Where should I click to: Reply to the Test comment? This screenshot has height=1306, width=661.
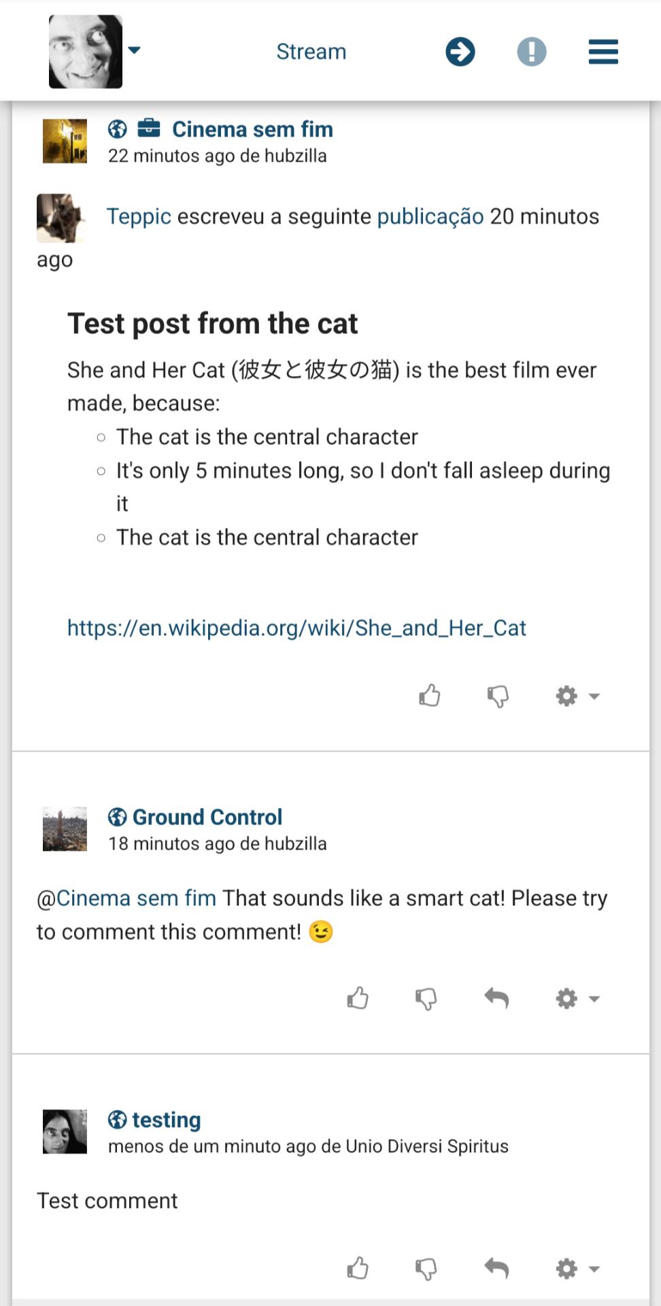(496, 1268)
